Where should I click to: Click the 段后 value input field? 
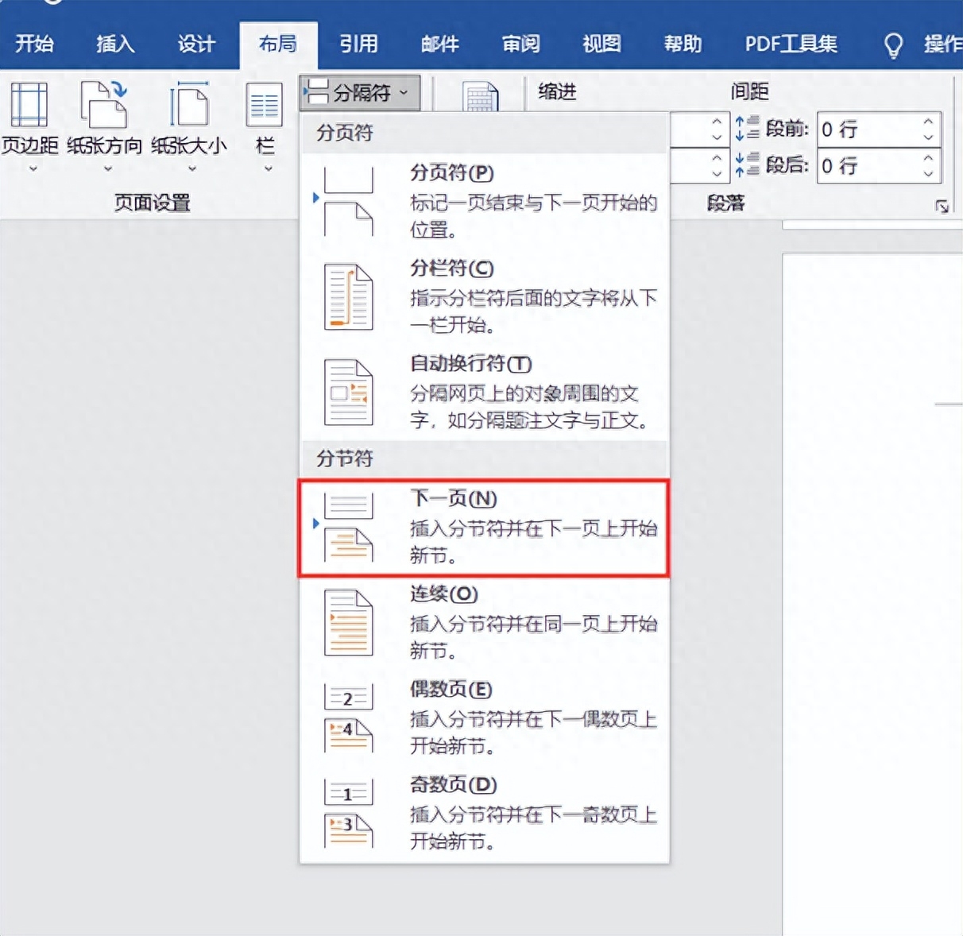click(x=866, y=166)
